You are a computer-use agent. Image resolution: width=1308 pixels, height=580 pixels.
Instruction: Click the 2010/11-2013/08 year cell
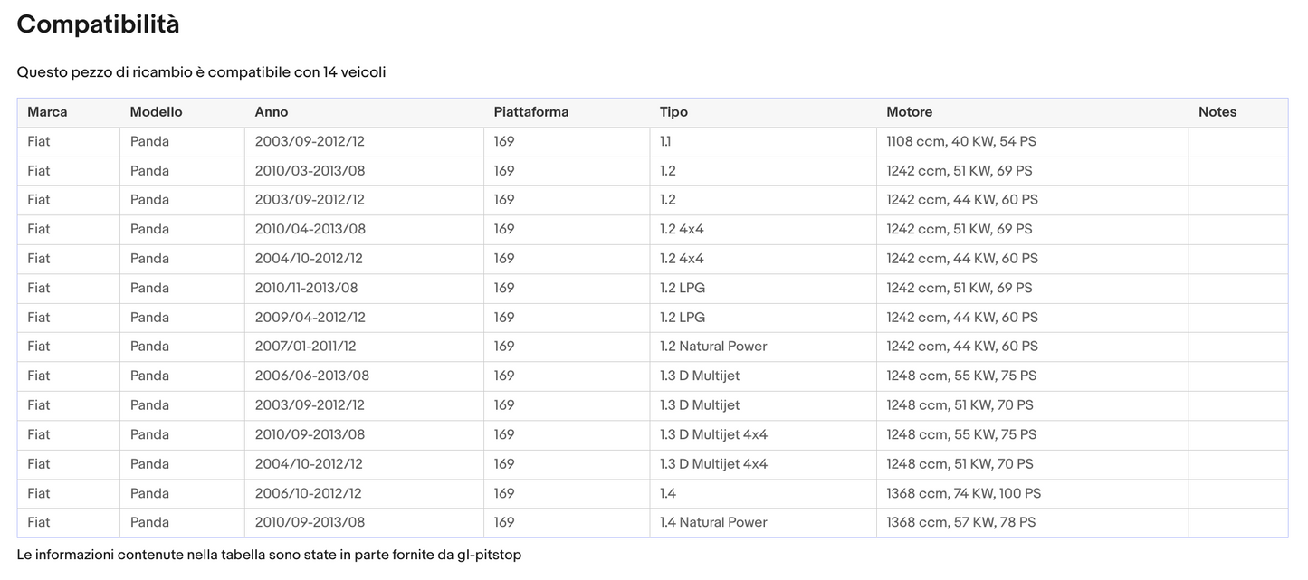pyautogui.click(x=306, y=288)
